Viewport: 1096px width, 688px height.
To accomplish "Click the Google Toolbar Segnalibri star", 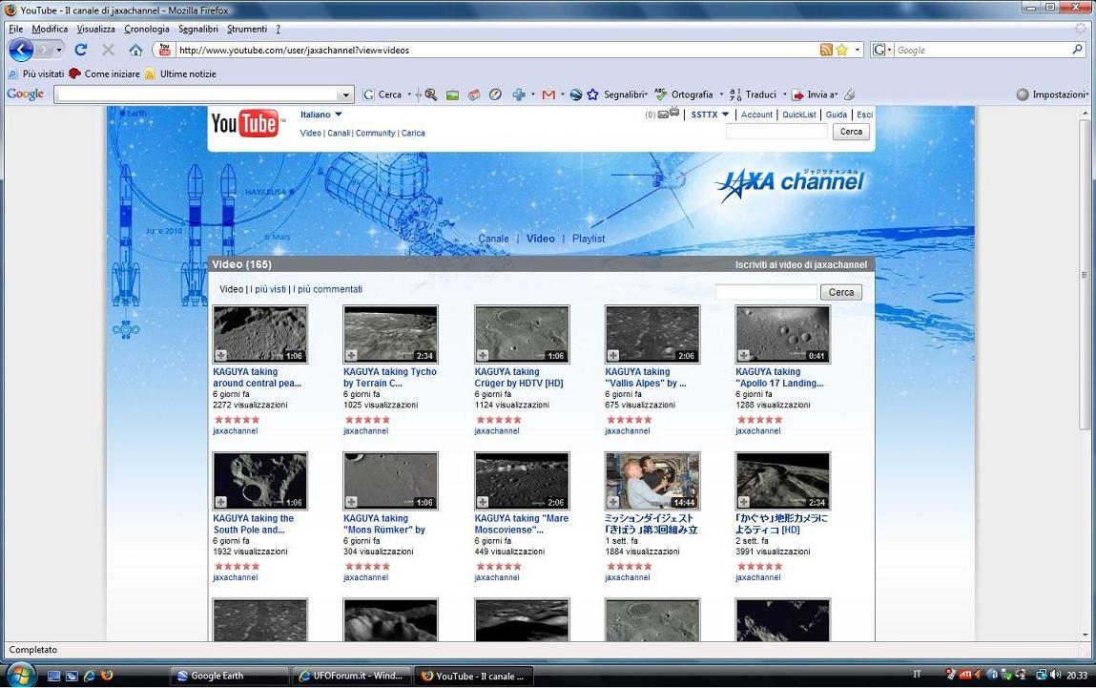I will [592, 94].
